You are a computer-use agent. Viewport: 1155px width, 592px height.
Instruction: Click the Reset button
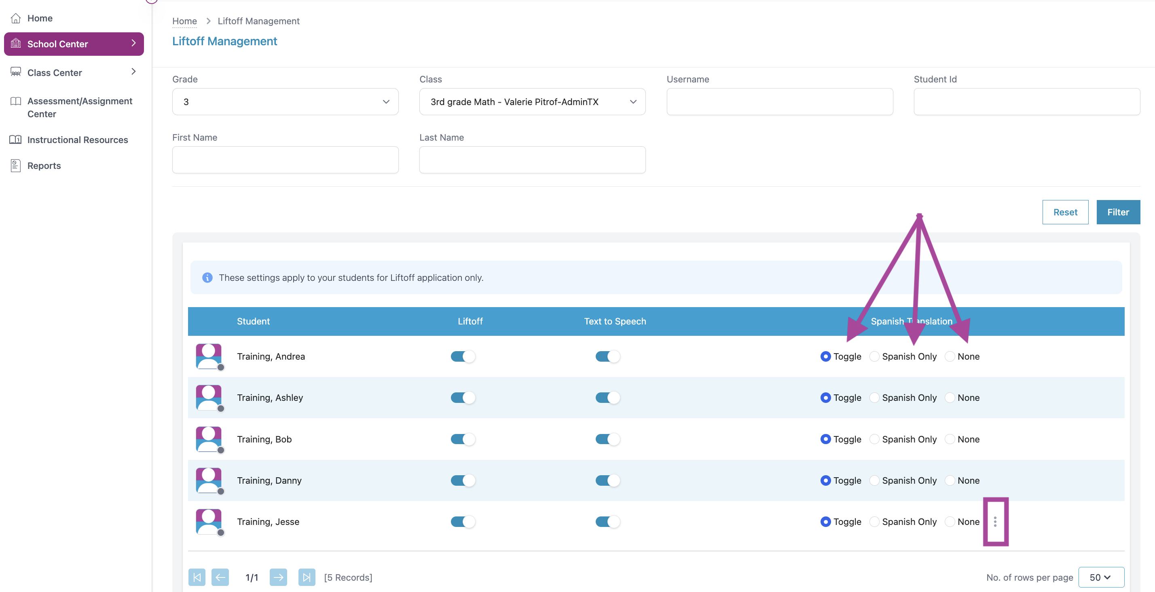[x=1065, y=212]
